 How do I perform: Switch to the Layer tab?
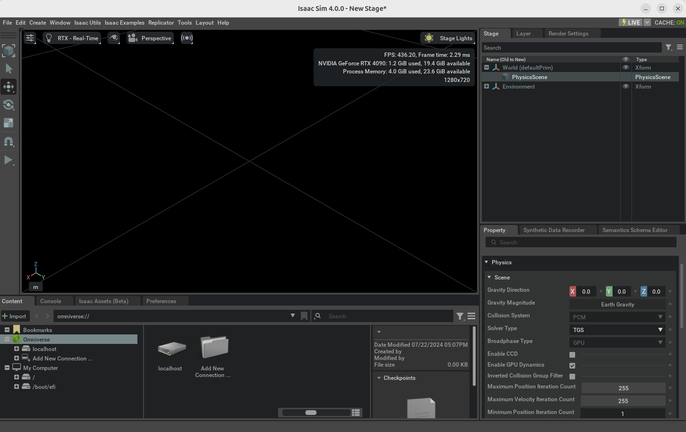point(524,34)
